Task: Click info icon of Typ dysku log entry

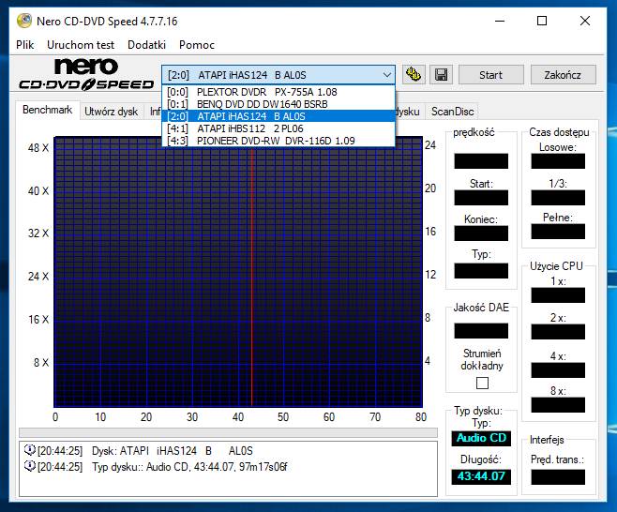Action: coord(29,466)
